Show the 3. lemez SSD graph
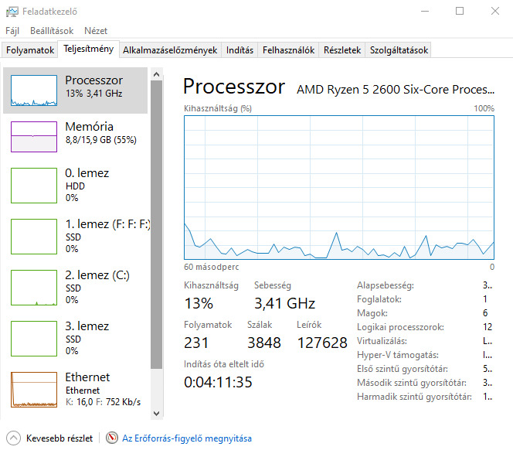Image resolution: width=513 pixels, height=457 pixels. (34, 338)
